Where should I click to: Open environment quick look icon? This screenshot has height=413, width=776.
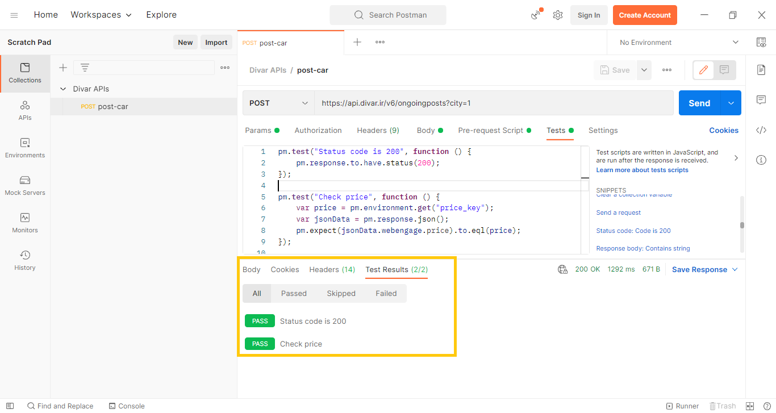(761, 42)
